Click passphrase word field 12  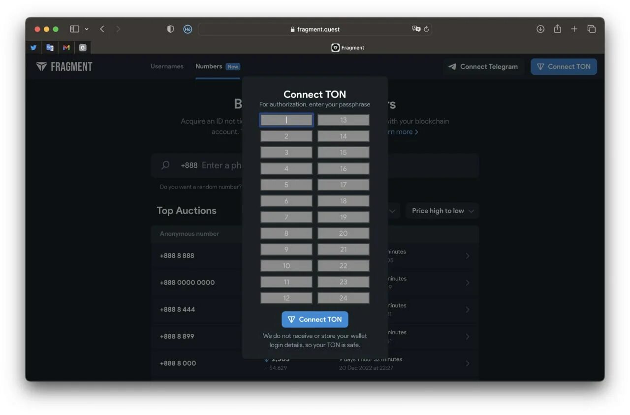coord(286,298)
